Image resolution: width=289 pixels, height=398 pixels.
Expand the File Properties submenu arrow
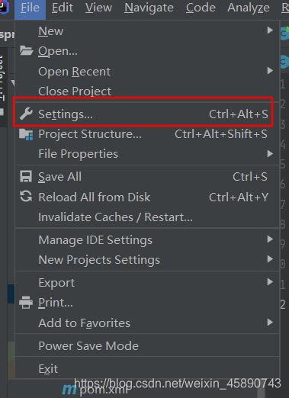coord(270,153)
